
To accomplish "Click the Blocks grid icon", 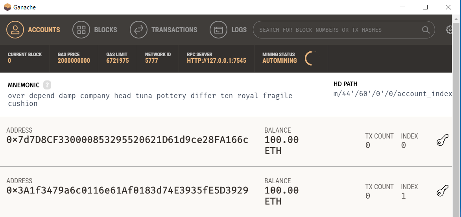I will 81,30.
